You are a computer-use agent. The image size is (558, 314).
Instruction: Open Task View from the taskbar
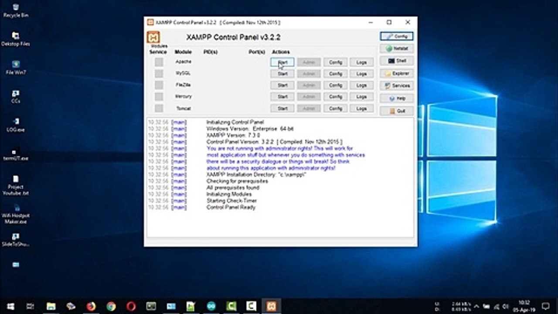pos(30,306)
